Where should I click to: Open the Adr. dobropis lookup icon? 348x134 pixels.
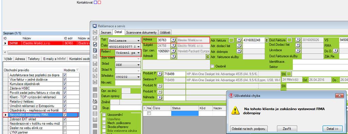[239, 51]
